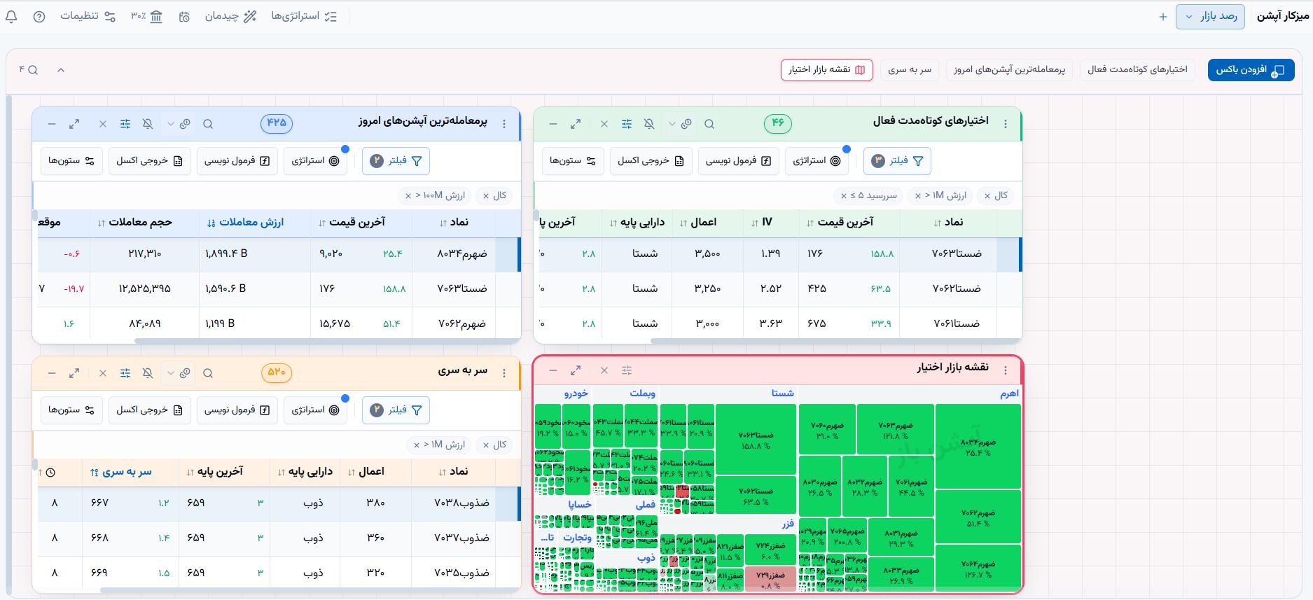Click the ضهرم8034 treemap tile
Image resolution: width=1313 pixels, height=600 pixels.
coord(978,447)
